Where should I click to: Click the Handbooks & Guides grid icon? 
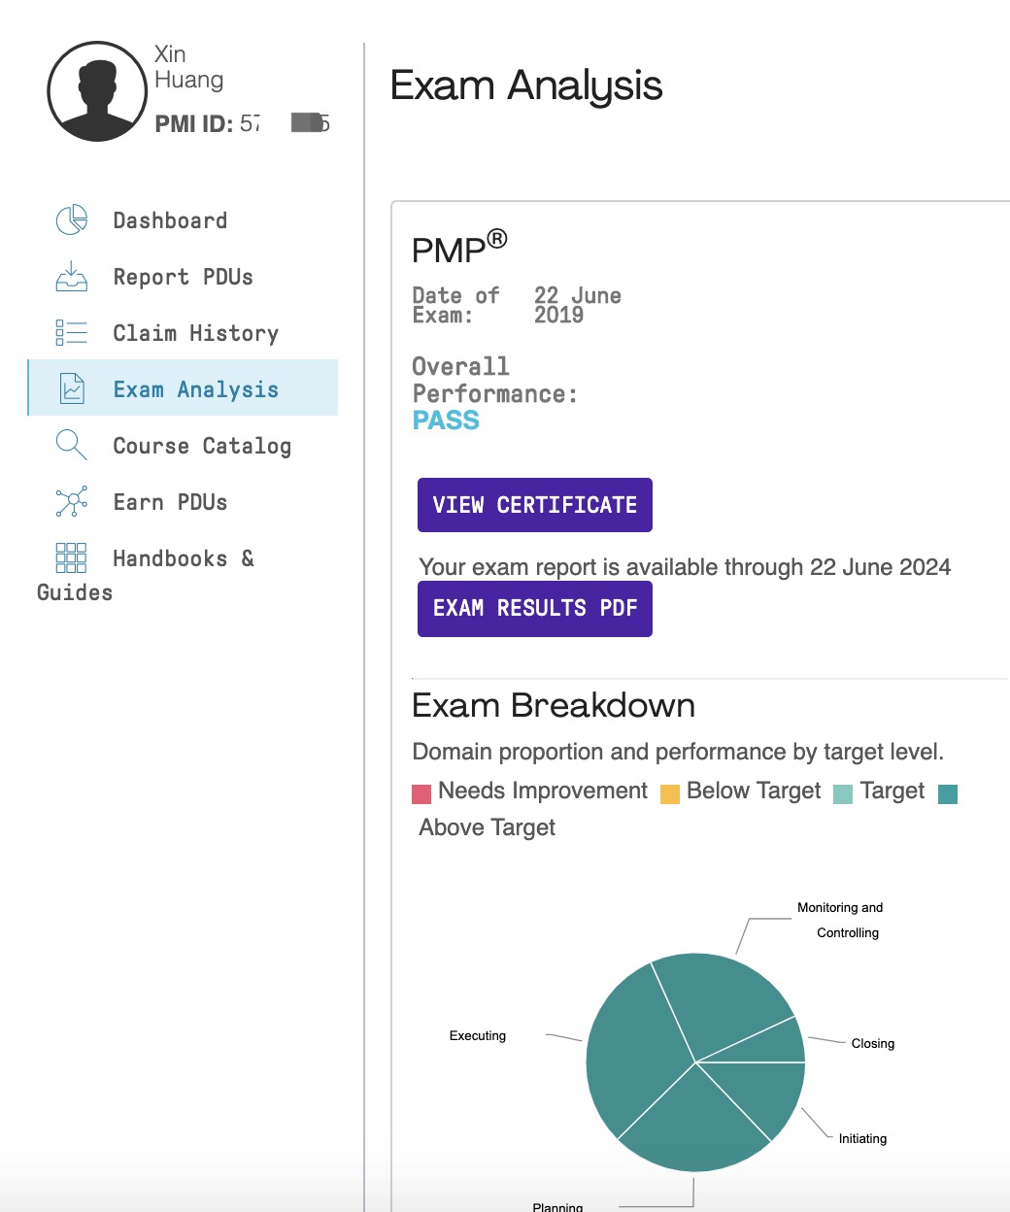click(x=72, y=557)
